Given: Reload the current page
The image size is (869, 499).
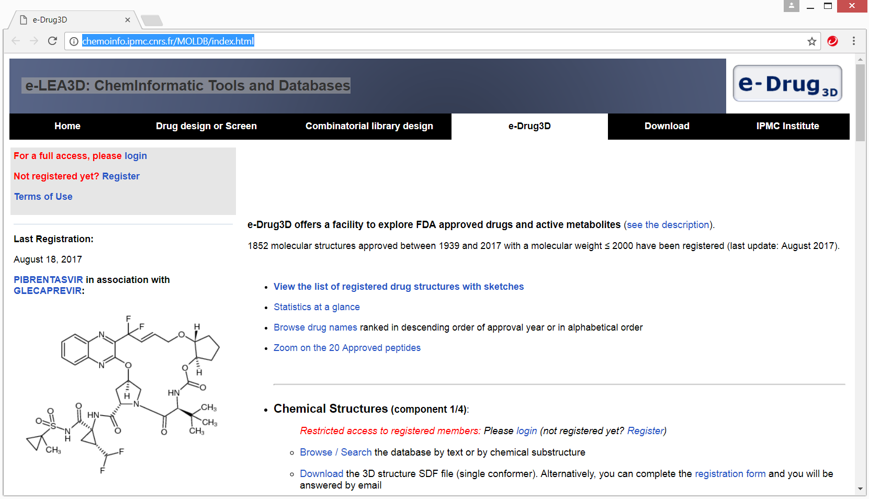Looking at the screenshot, I should coord(52,41).
